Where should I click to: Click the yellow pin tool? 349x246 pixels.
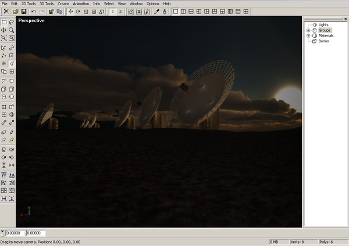pyautogui.click(x=12, y=140)
